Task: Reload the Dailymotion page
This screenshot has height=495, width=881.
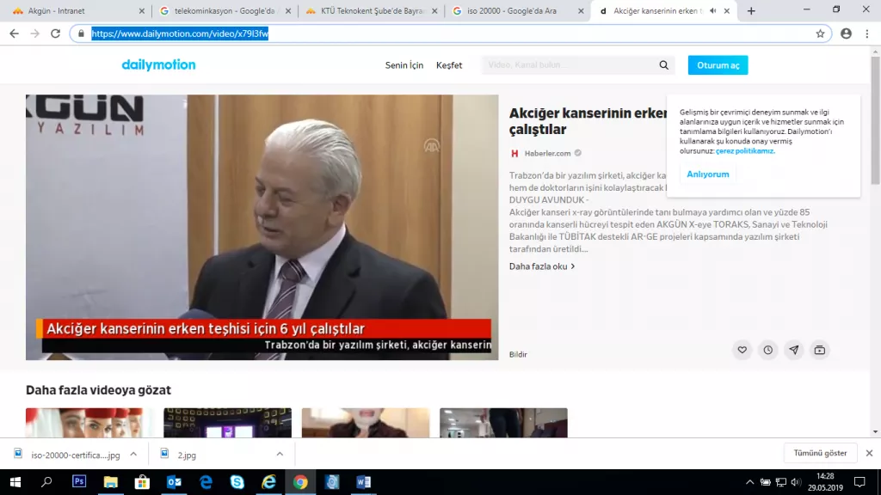Action: tap(55, 34)
